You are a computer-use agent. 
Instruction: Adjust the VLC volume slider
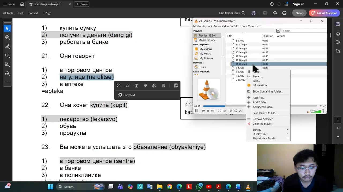(x=317, y=112)
